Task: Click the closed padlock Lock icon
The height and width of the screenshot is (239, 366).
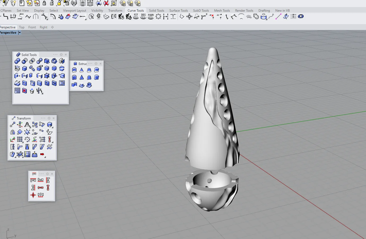Action: 44,3
